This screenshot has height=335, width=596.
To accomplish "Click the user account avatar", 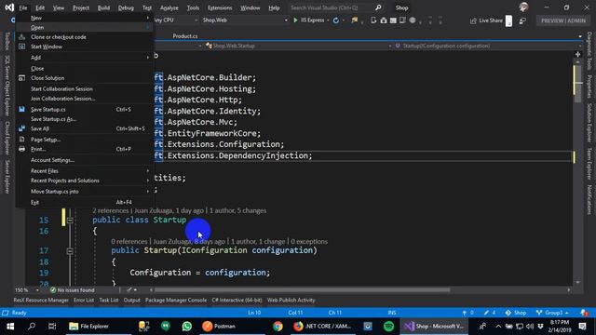I will pyautogui.click(x=523, y=7).
